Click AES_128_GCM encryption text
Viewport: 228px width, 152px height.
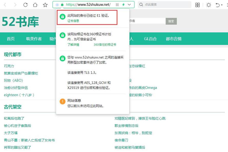(x=89, y=85)
